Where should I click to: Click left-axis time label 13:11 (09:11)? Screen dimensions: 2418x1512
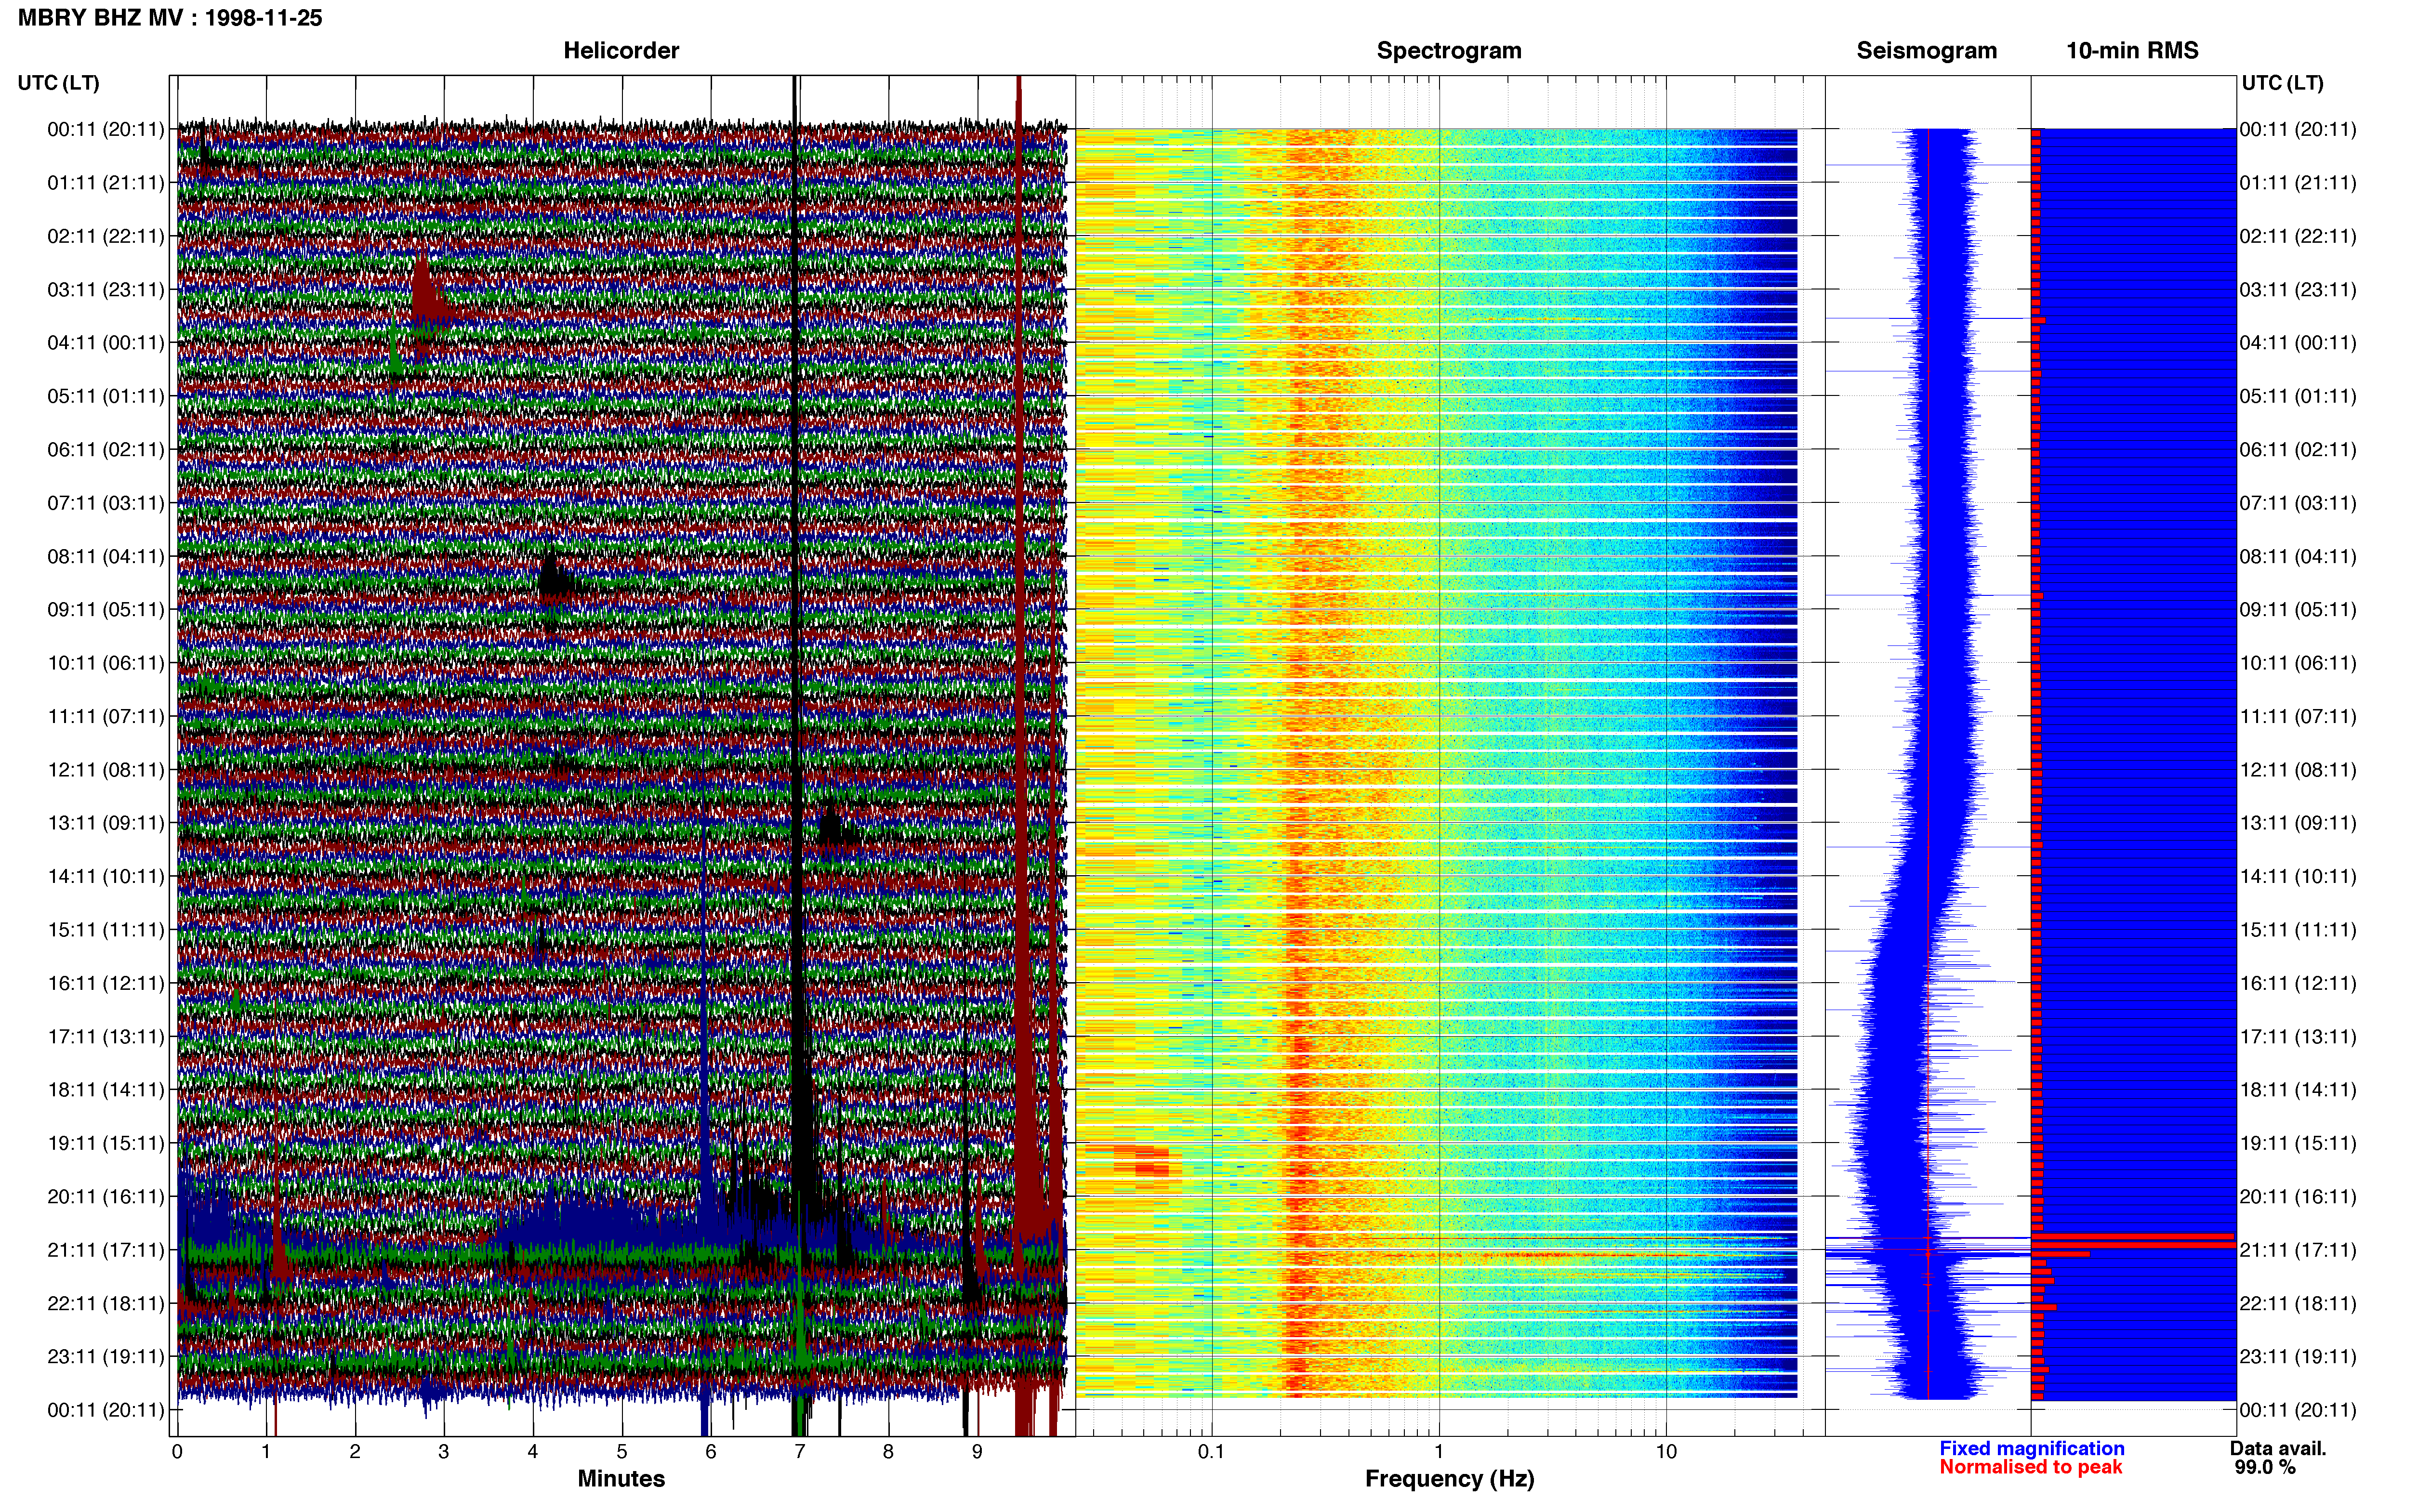pyautogui.click(x=106, y=823)
